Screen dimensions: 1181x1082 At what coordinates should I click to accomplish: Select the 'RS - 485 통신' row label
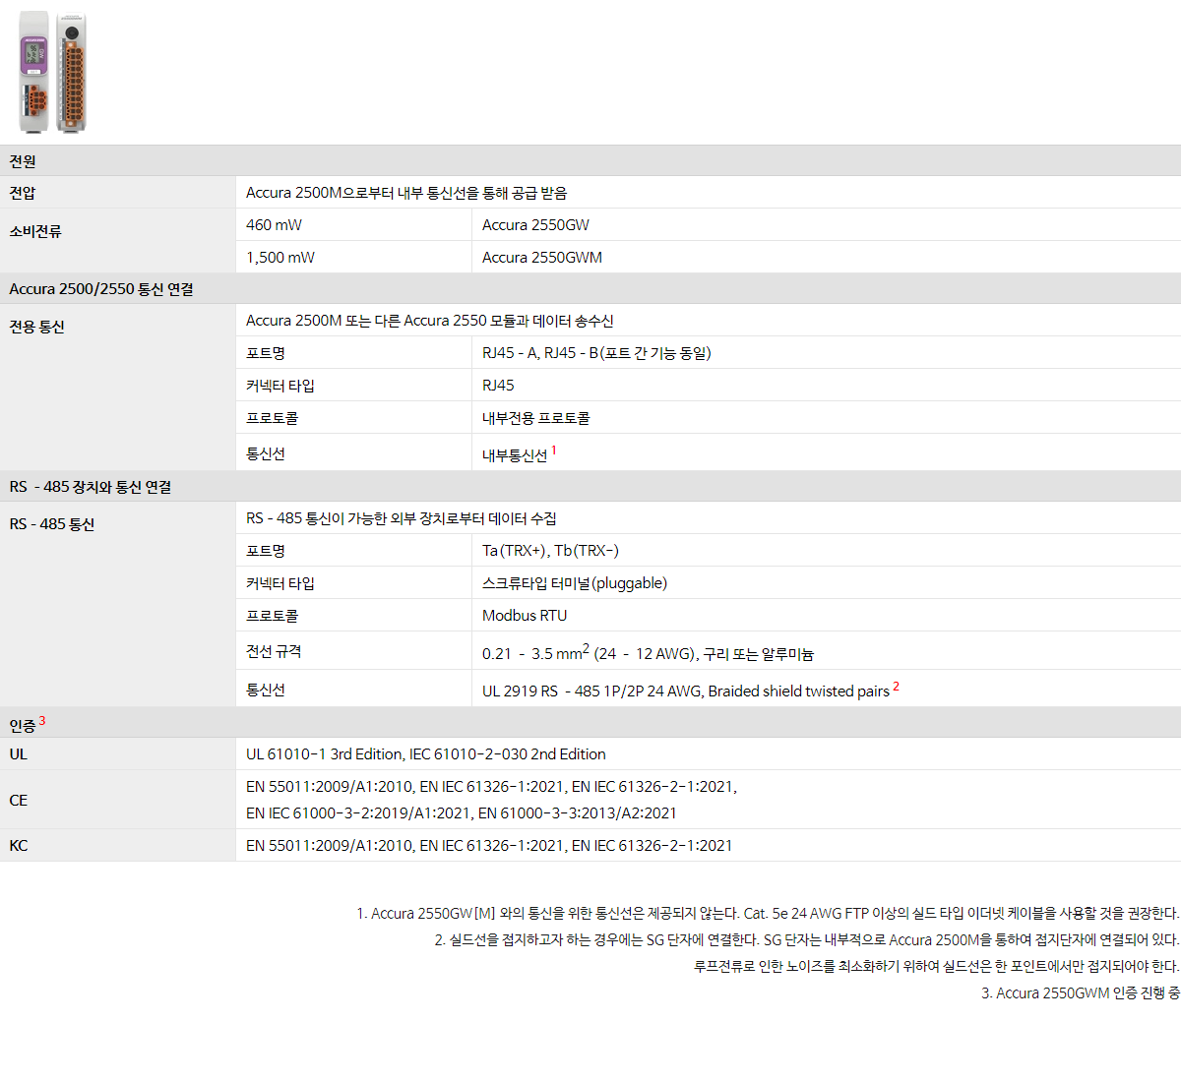pyautogui.click(x=52, y=524)
